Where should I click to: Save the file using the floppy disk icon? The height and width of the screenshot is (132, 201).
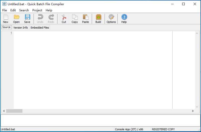coord(27,19)
